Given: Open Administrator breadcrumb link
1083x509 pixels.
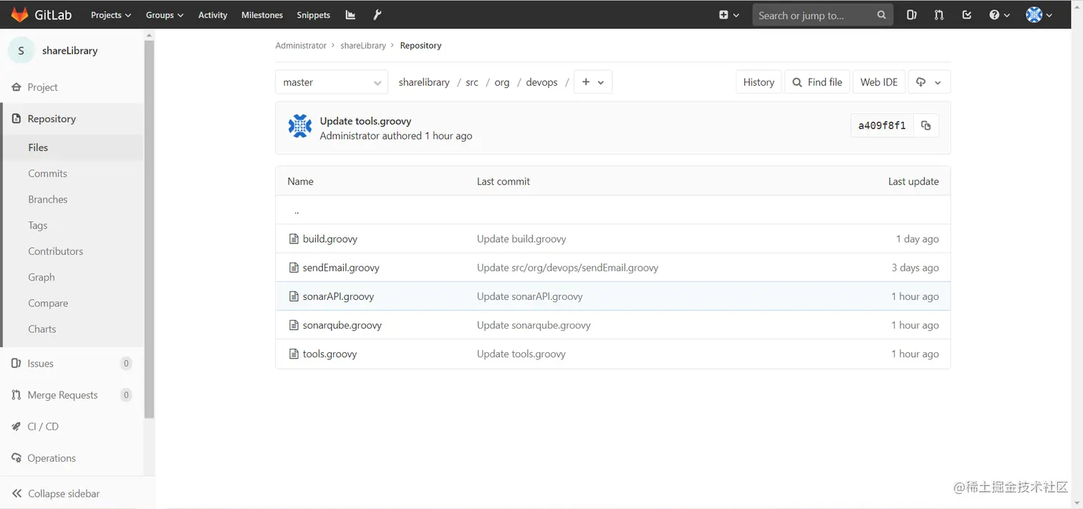Looking at the screenshot, I should click(301, 45).
